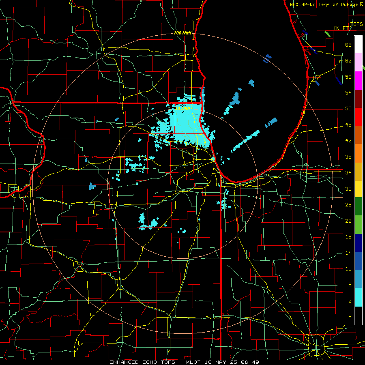Screen dimensions: 365x365
Task: Click the yellow swatch in the color scale
Action: click(358, 189)
